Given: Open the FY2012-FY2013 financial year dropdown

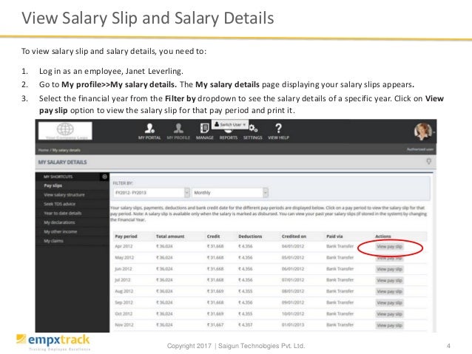Looking at the screenshot, I should pyautogui.click(x=152, y=192).
